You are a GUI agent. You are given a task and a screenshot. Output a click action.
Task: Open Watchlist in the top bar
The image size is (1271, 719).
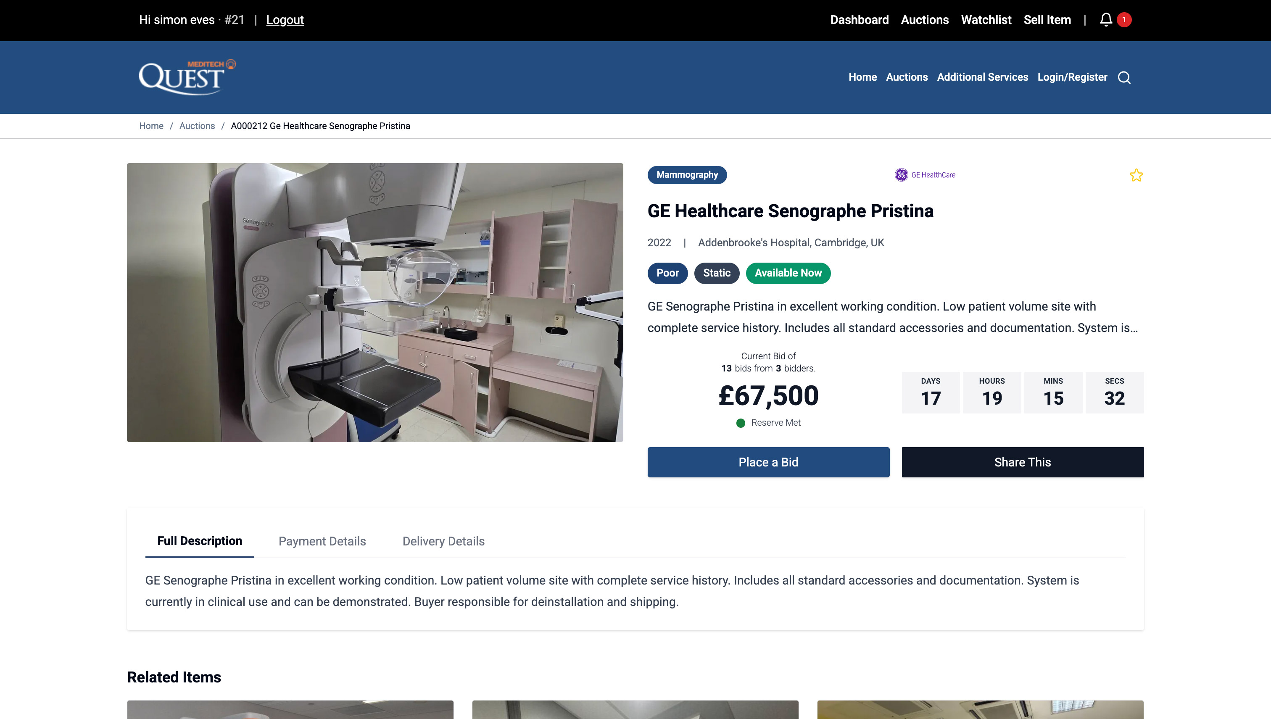986,20
